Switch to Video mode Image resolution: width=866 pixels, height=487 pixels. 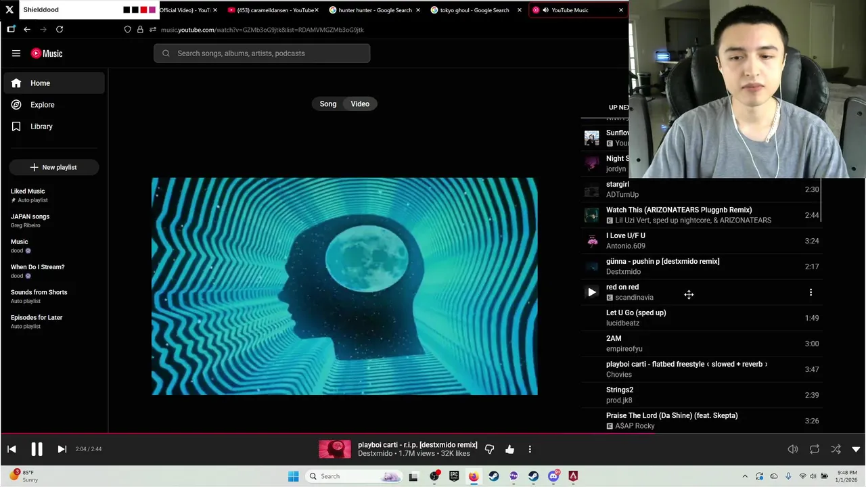[x=360, y=103]
